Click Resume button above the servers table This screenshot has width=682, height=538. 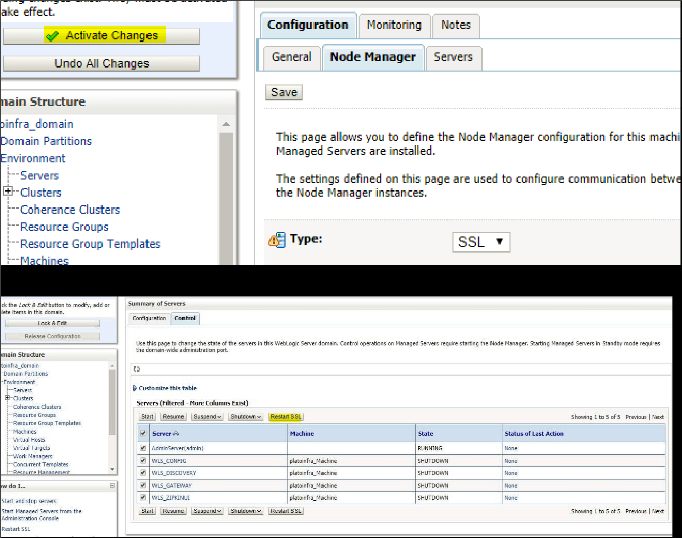pos(174,417)
